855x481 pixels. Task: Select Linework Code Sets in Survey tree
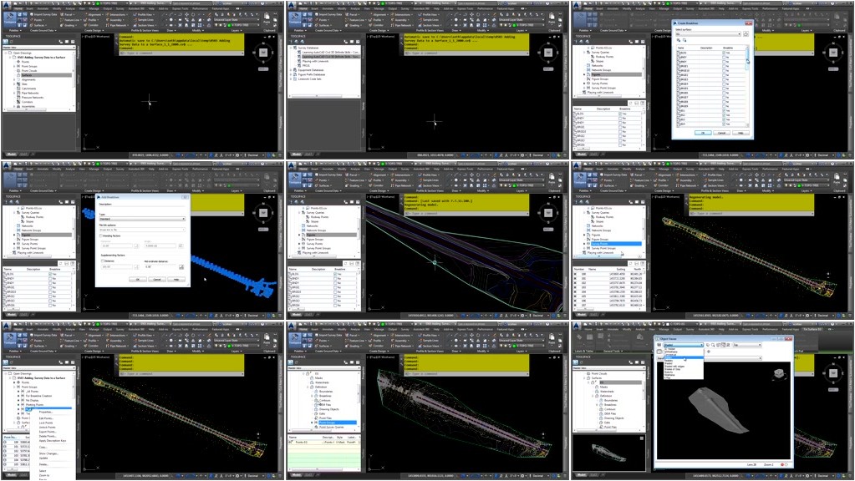(x=309, y=79)
